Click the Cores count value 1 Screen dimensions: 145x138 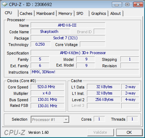pyautogui.click(x=99, y=119)
